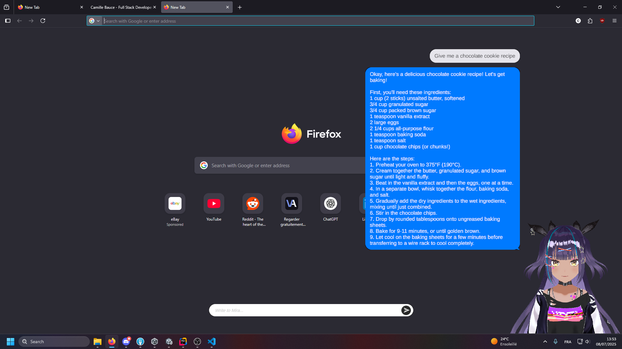The height and width of the screenshot is (349, 622).
Task: Click the back navigation button
Action: click(19, 20)
